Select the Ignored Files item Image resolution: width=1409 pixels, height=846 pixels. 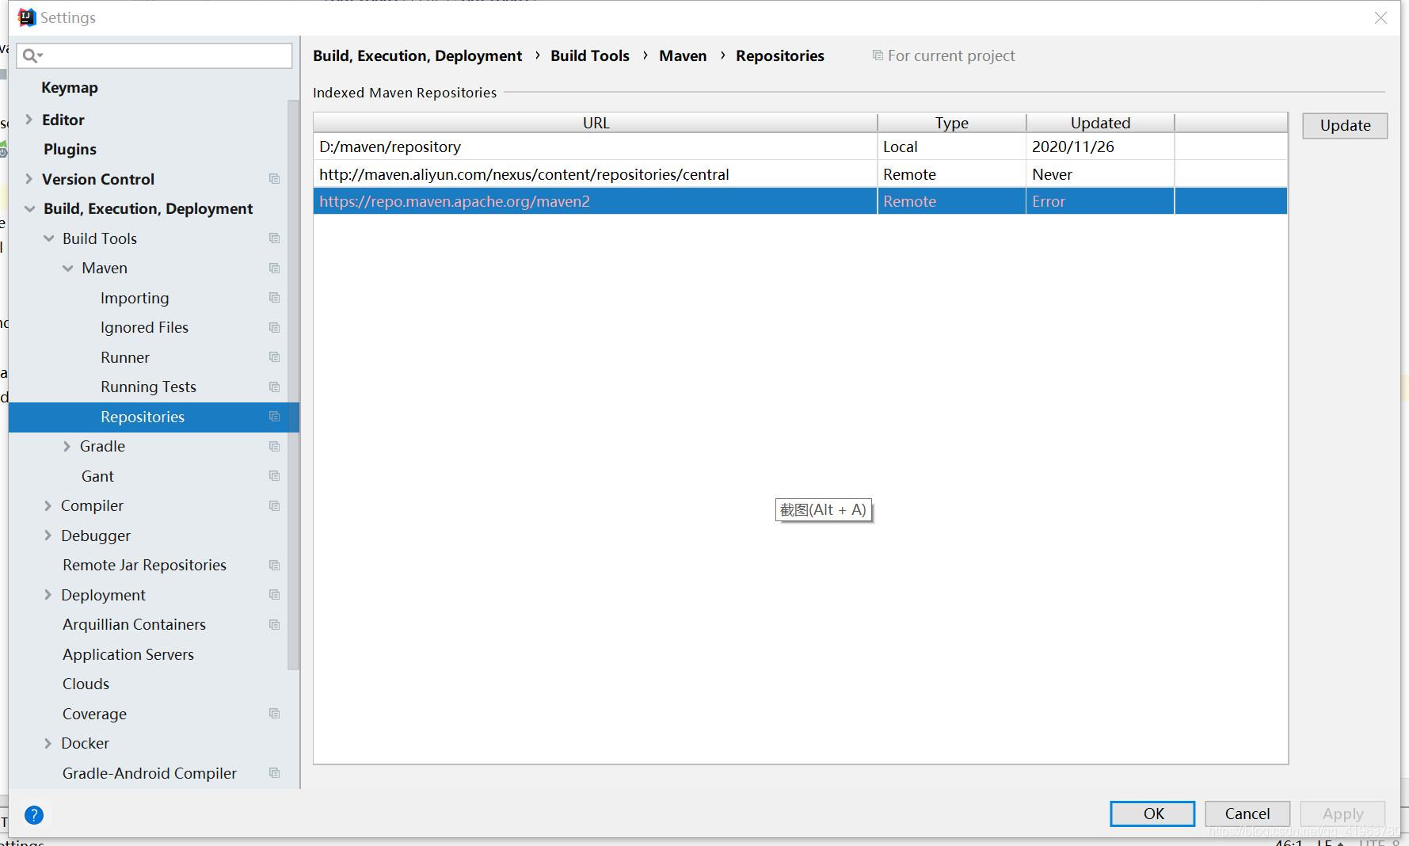[x=144, y=328]
